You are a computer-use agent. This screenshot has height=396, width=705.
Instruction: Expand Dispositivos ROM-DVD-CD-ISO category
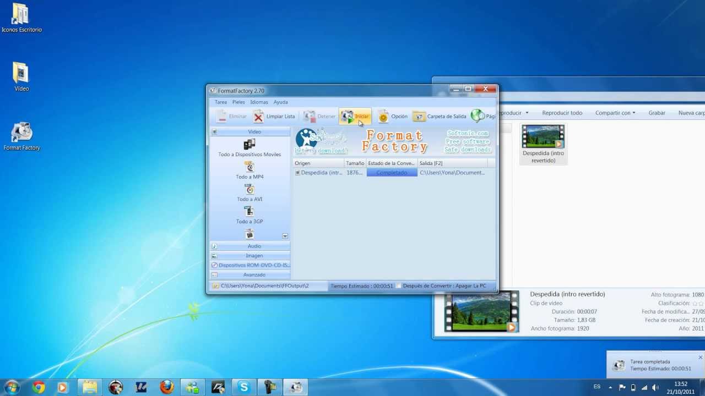coord(250,265)
